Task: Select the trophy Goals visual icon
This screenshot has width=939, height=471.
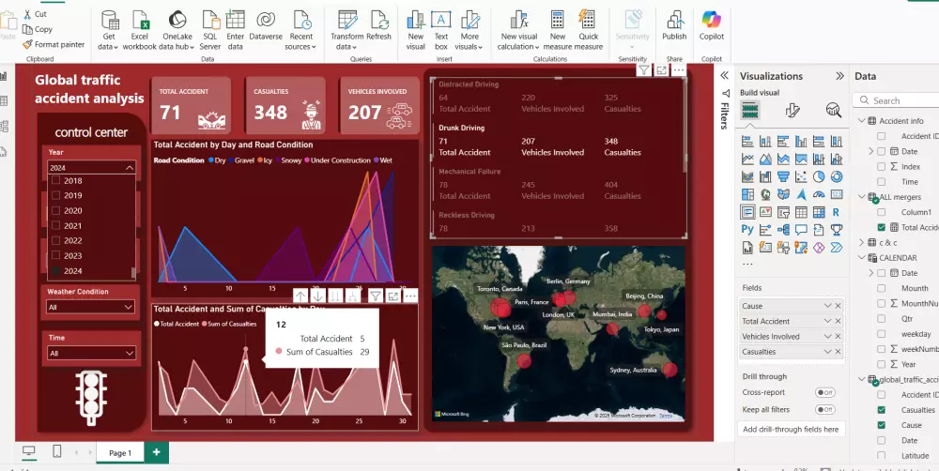Action: (837, 229)
